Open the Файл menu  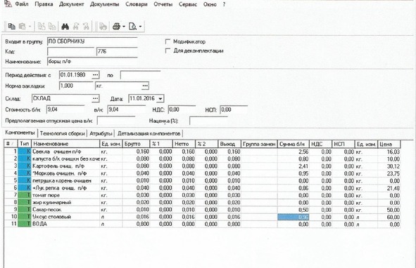click(x=22, y=4)
